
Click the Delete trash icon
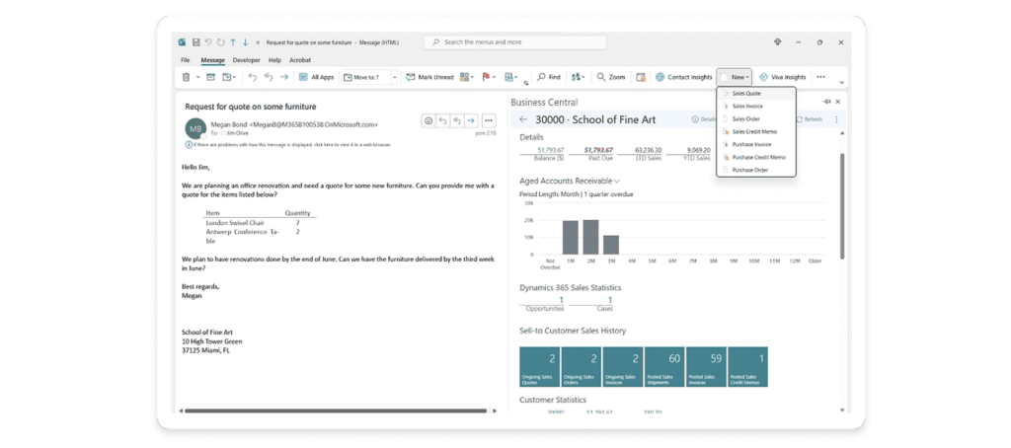pos(187,77)
